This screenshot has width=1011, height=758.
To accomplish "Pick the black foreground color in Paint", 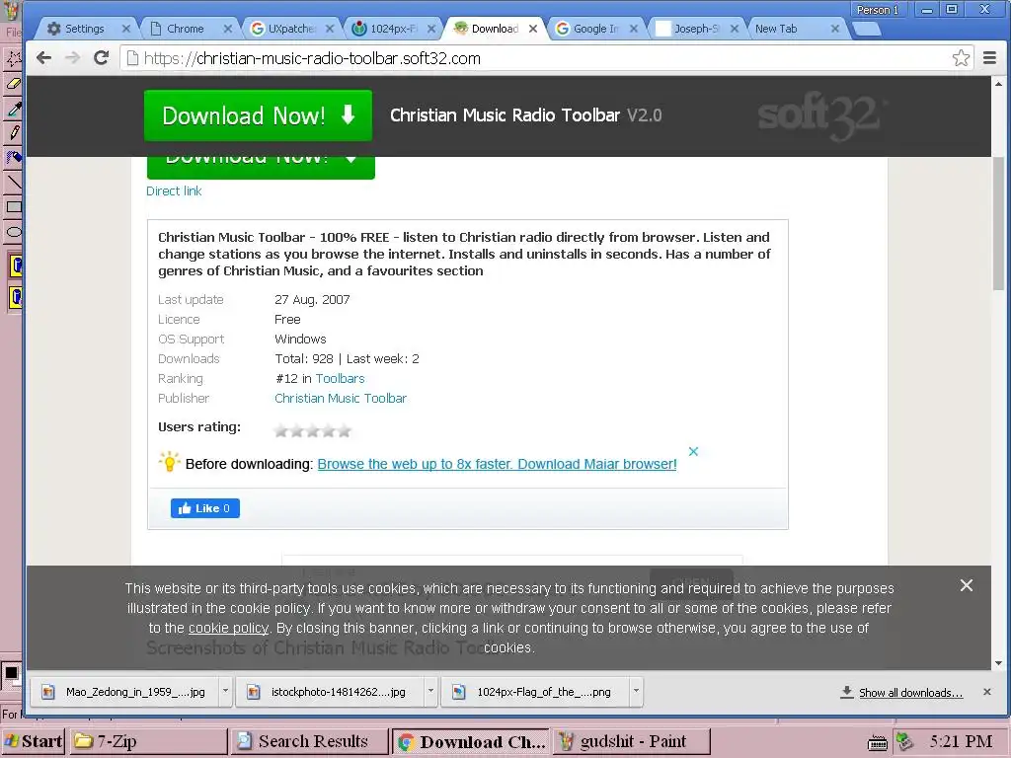I will click(x=11, y=673).
